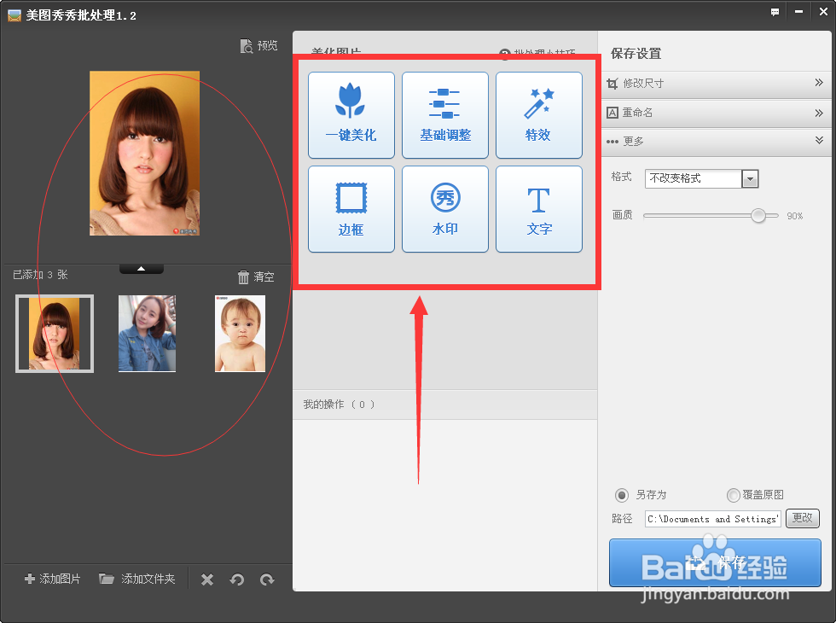Open the feedback chat bubble icon in title bar
Screen dimensions: 836x623
775,12
